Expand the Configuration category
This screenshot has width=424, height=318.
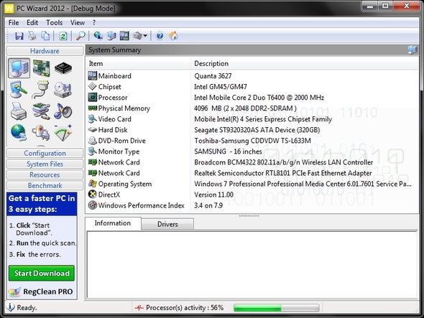[x=45, y=153]
